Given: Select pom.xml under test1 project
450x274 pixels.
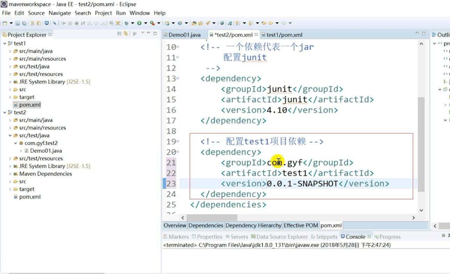Looking at the screenshot, I should point(27,105).
